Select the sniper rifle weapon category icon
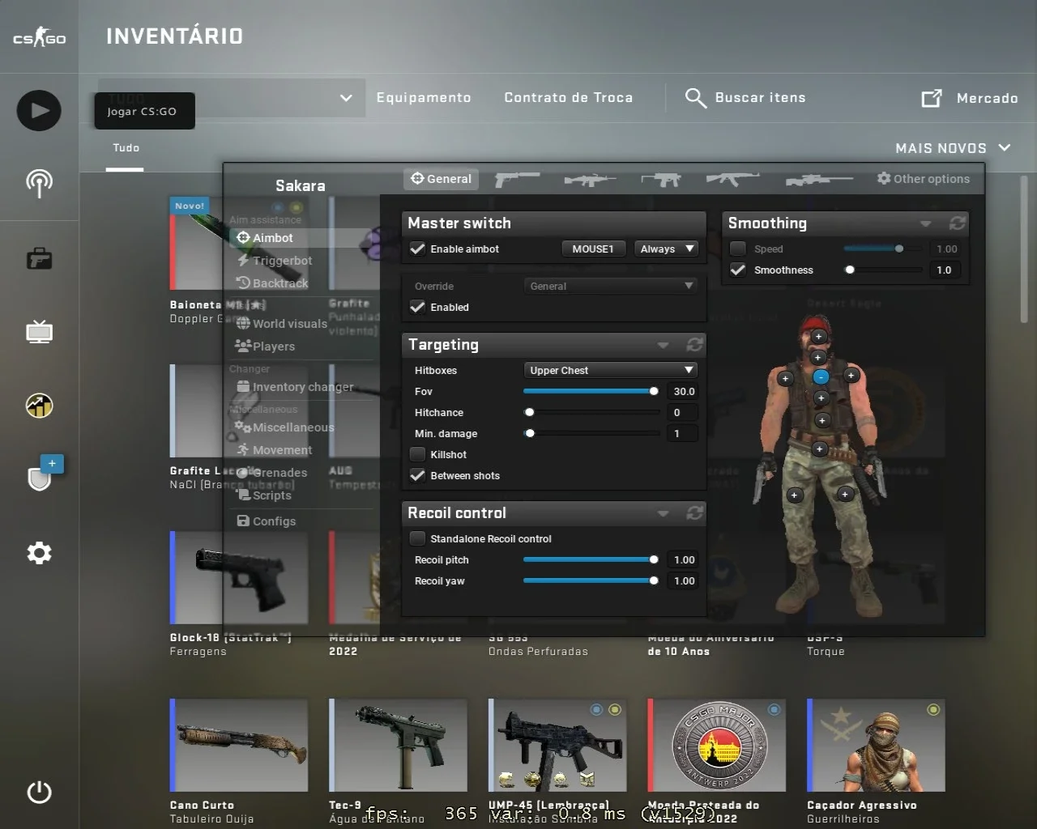Viewport: 1037px width, 829px height. click(x=818, y=180)
